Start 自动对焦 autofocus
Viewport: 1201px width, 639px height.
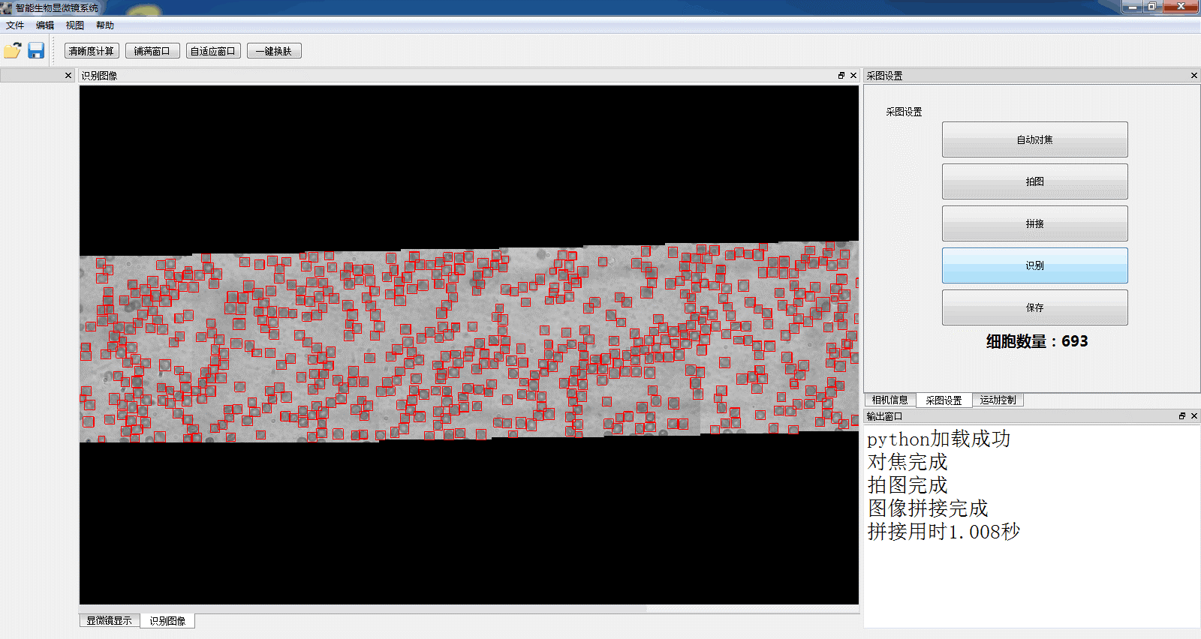coord(1035,139)
